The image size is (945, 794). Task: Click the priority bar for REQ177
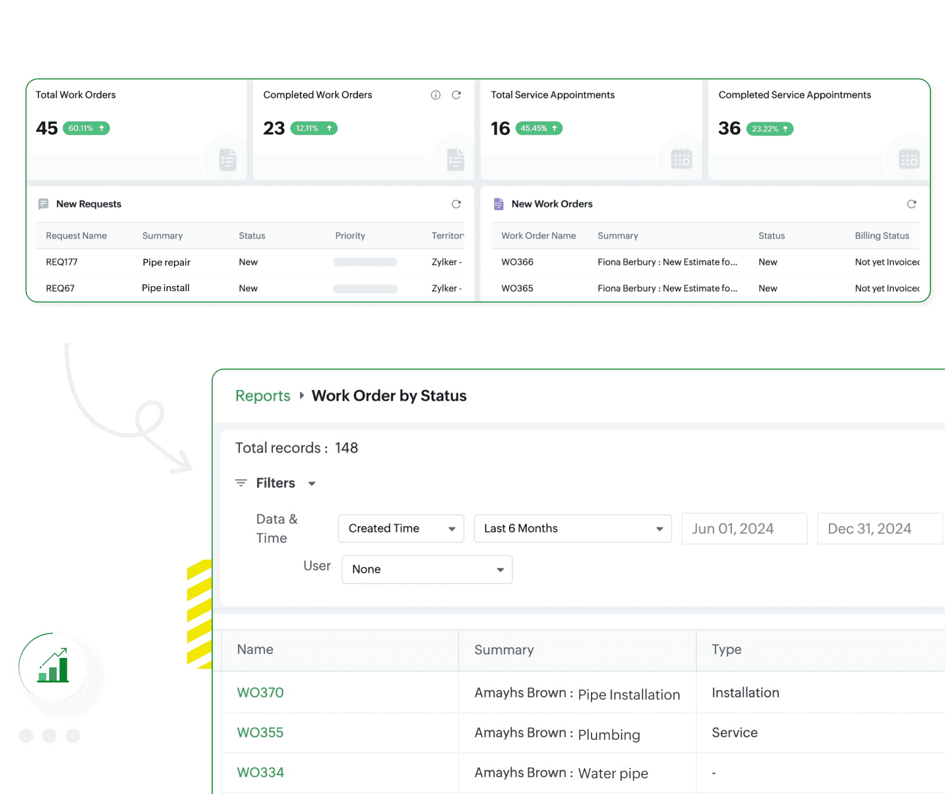point(365,262)
